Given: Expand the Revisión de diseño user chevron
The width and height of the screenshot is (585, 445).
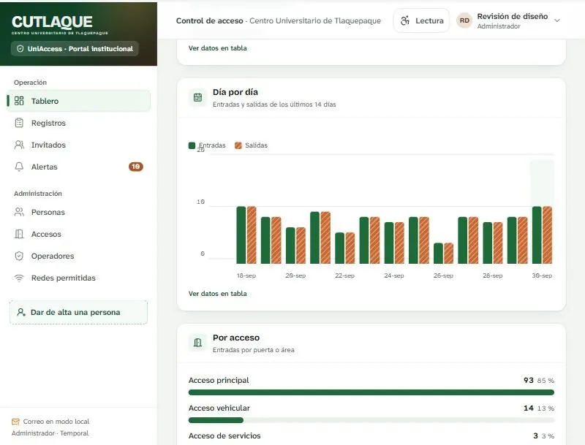Looking at the screenshot, I should click(557, 20).
